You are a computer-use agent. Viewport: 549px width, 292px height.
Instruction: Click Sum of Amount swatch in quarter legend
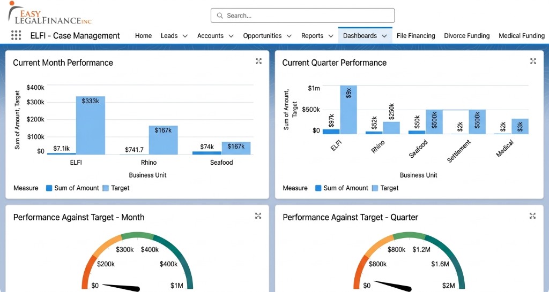318,188
